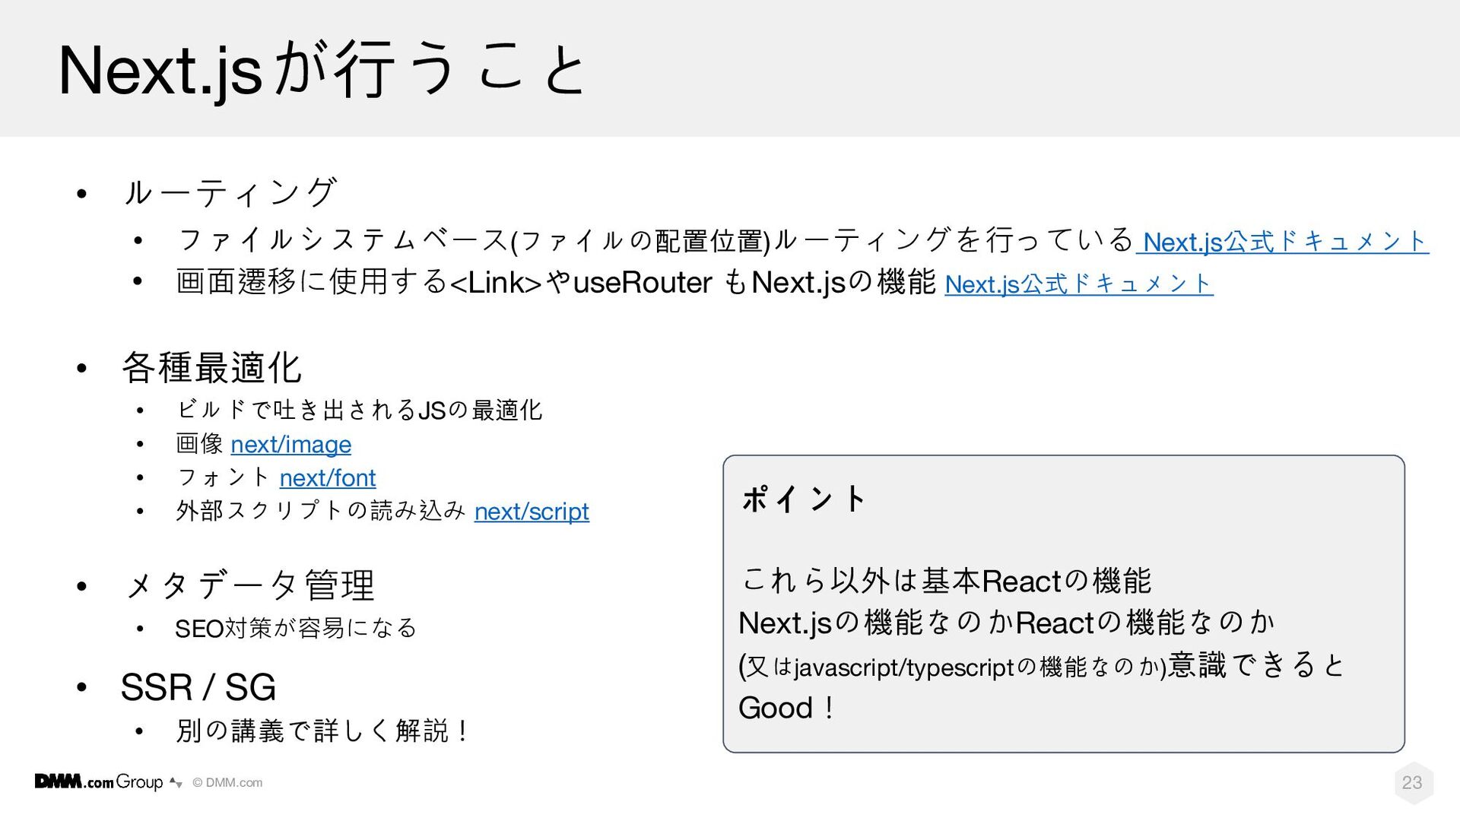The height and width of the screenshot is (821, 1460).
Task: Click the page number 23 hexagon badge
Action: (1412, 782)
